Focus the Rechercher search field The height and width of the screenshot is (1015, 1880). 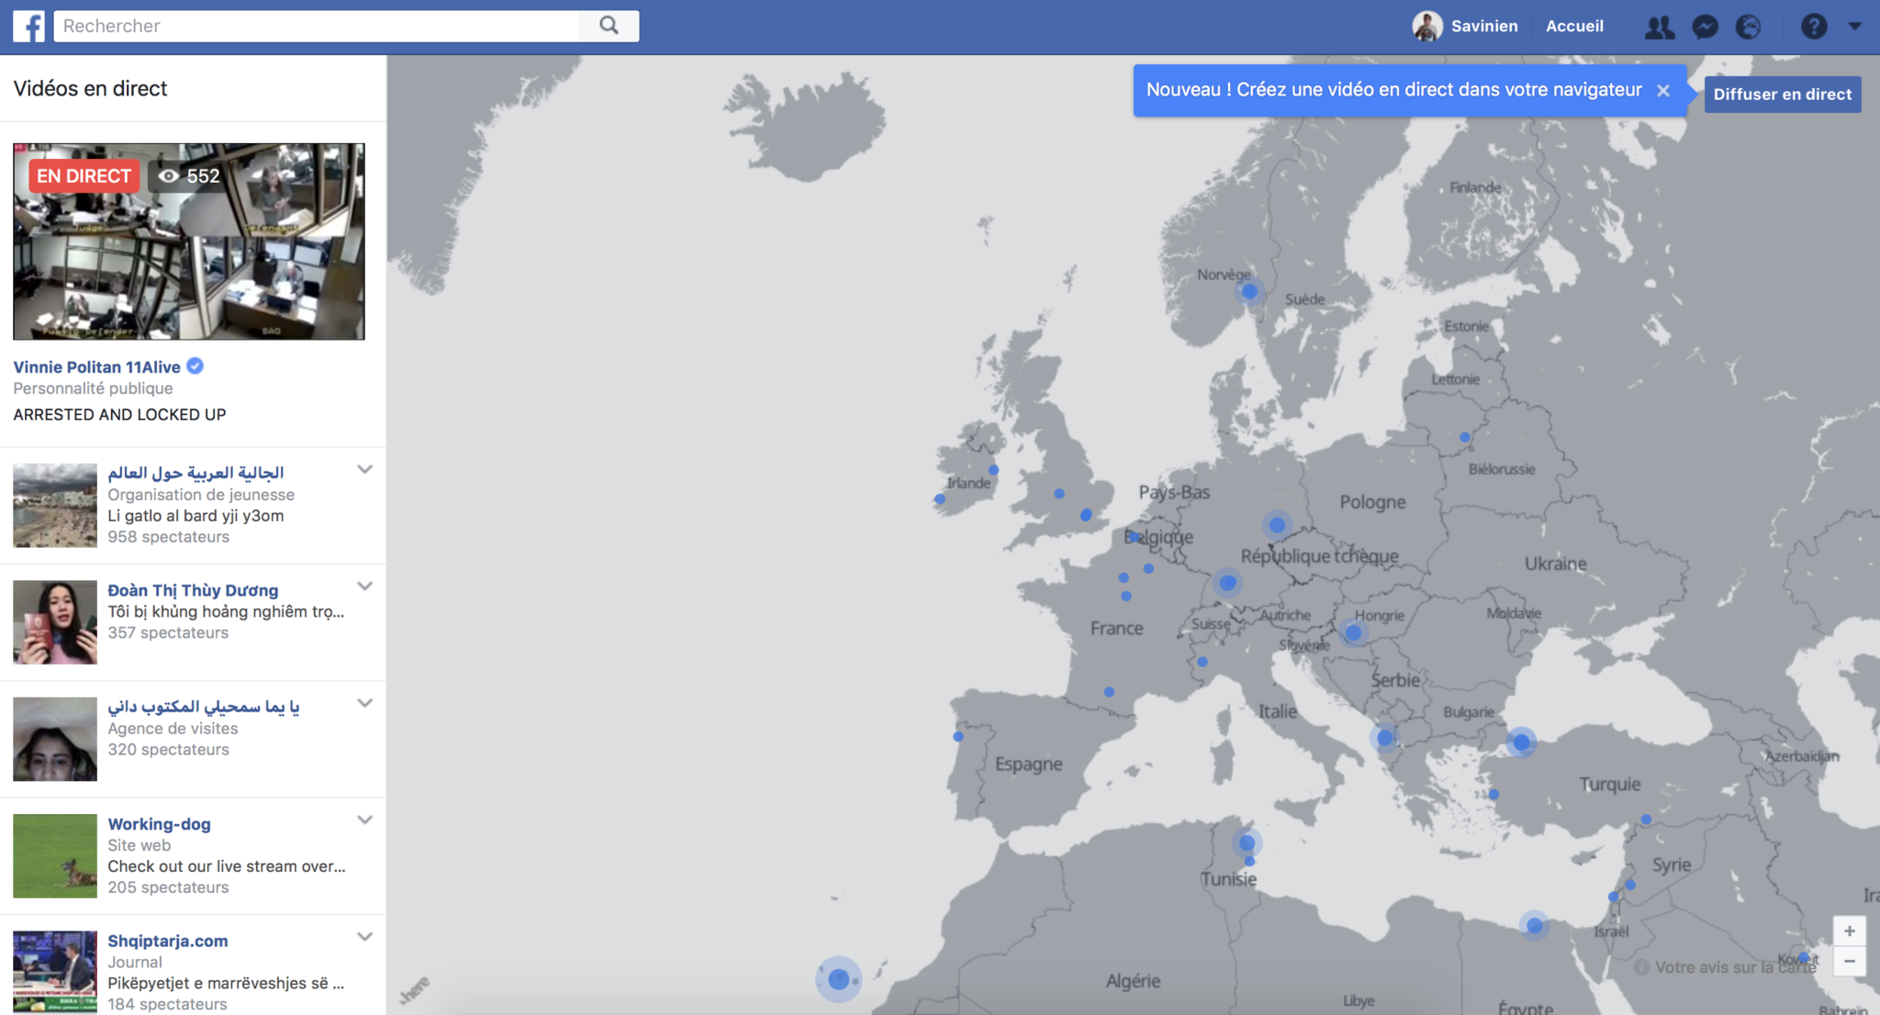tap(318, 26)
